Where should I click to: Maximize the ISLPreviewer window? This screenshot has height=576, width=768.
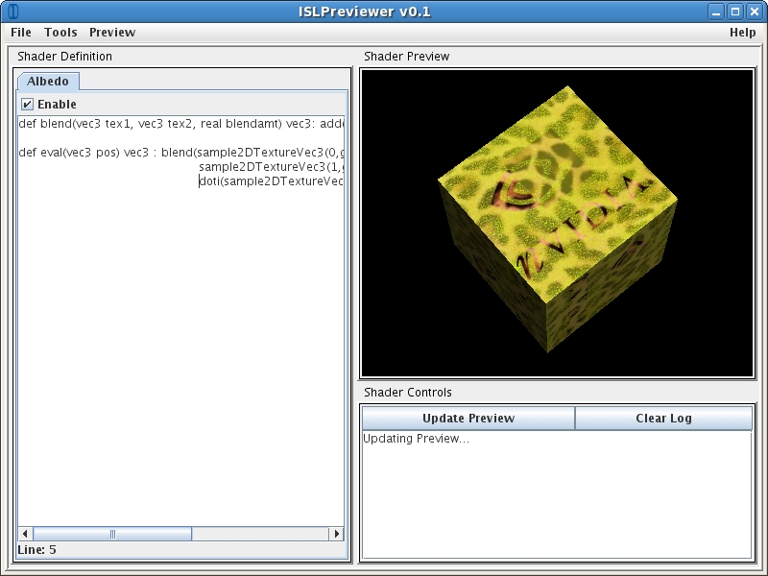(735, 12)
